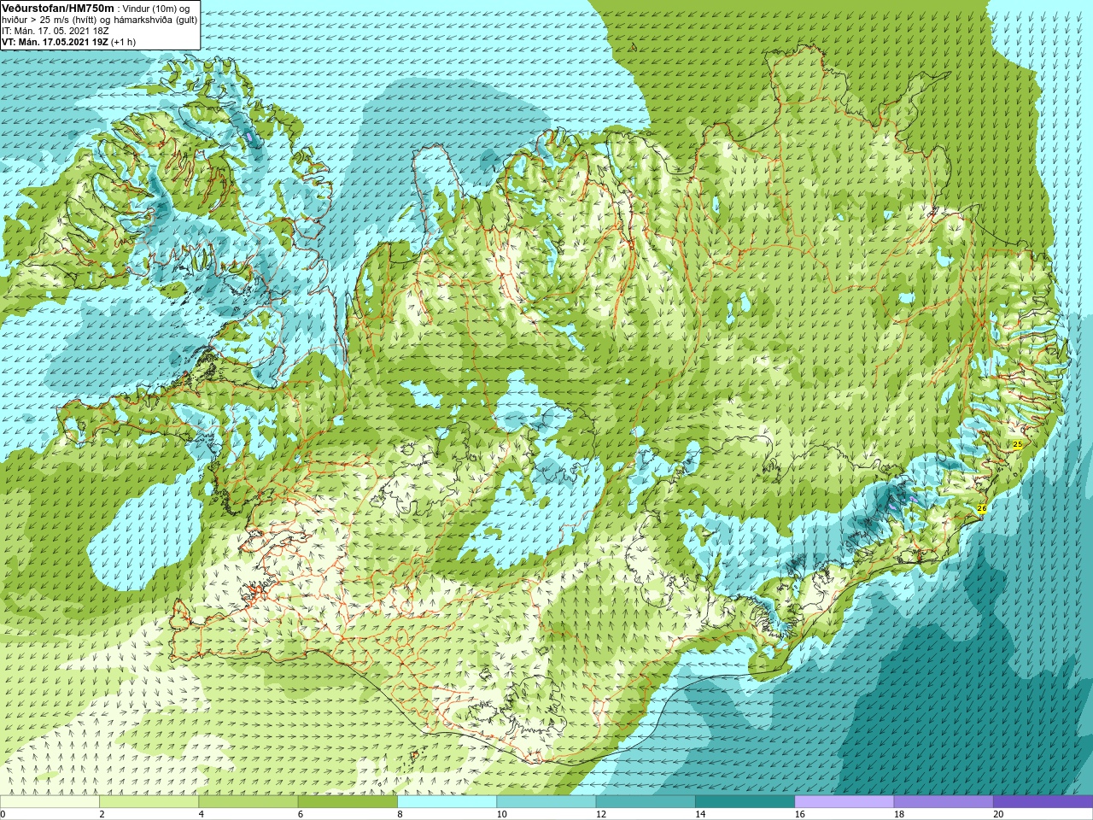Click the legend tick label '2'
Screen dimensions: 1093x820
pyautogui.click(x=102, y=814)
